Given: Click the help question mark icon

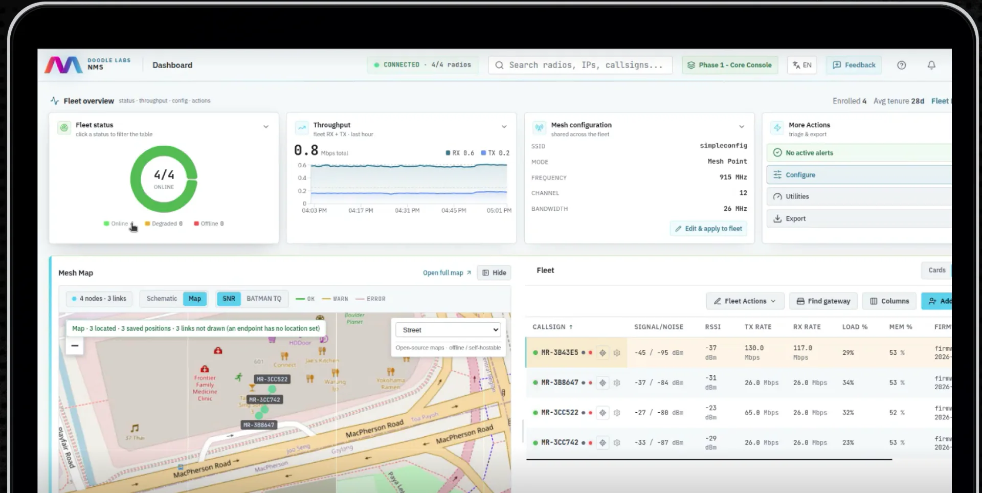Looking at the screenshot, I should (x=902, y=65).
